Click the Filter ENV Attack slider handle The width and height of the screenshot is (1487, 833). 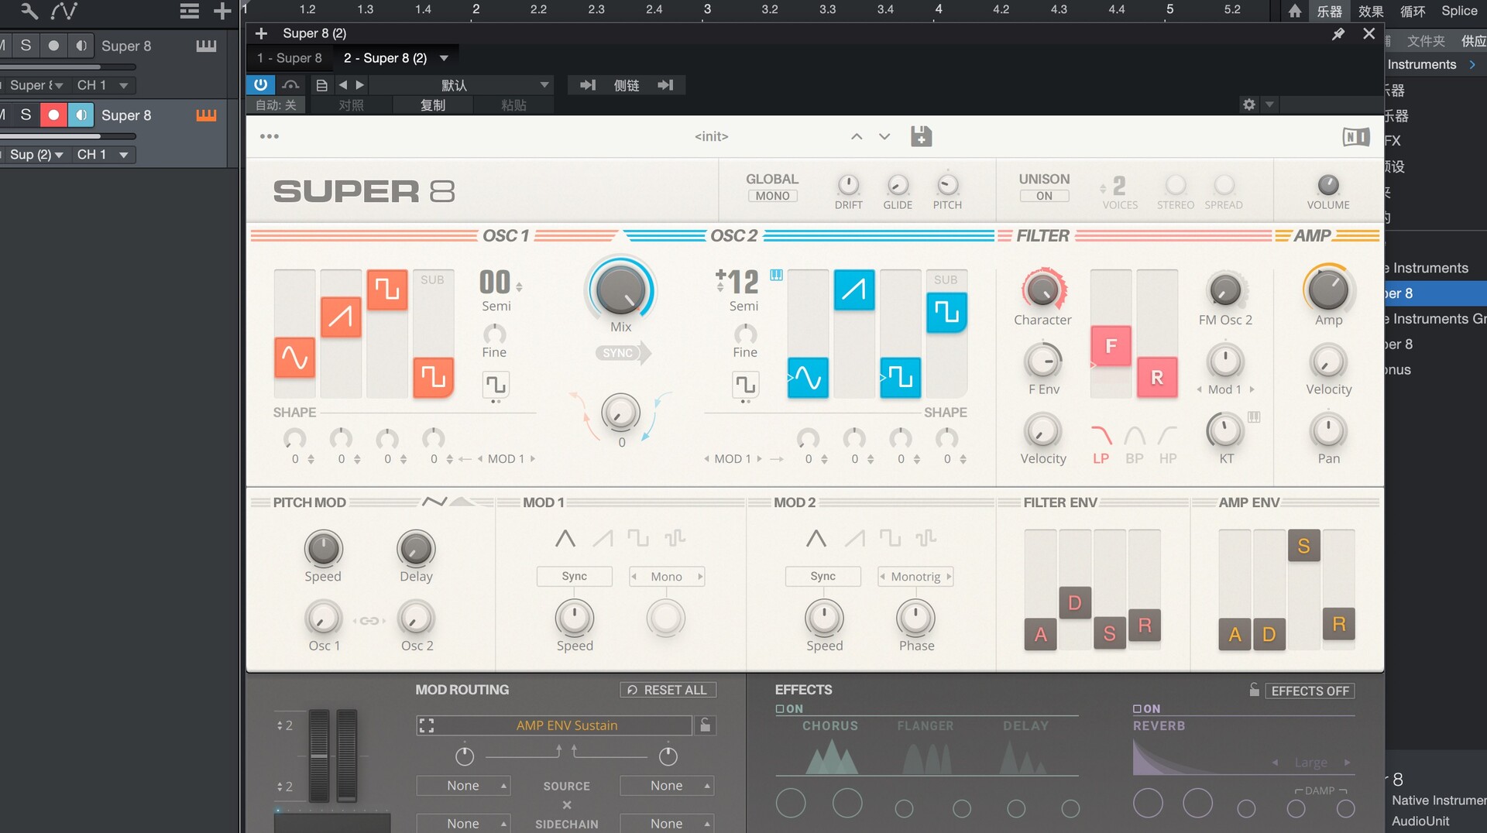(x=1040, y=634)
